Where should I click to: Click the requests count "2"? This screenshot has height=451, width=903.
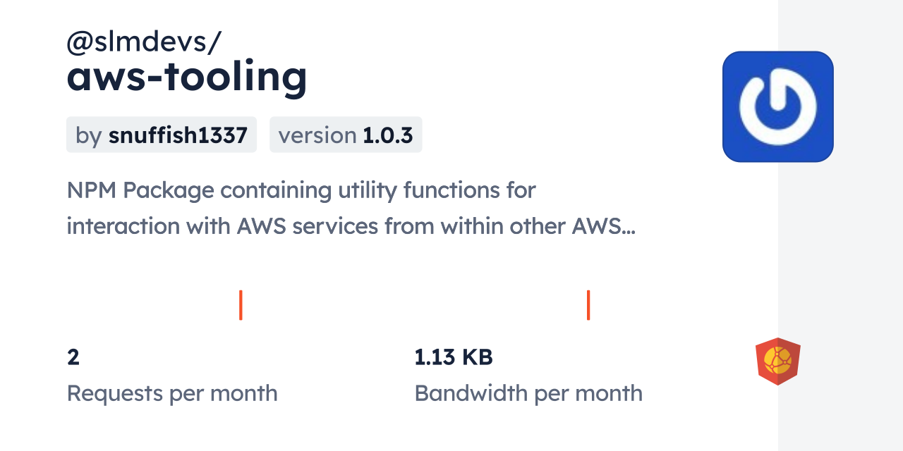pyautogui.click(x=73, y=357)
